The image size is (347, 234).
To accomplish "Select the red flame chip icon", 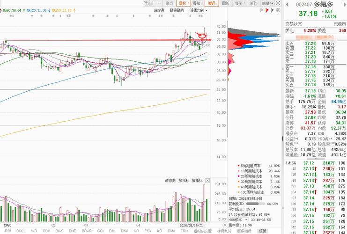I will (267, 10).
